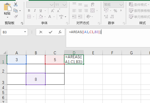Image resolution: width=150 pixels, height=103 pixels.
Task: Click Increase Decimal icon
Action: tap(106, 17)
